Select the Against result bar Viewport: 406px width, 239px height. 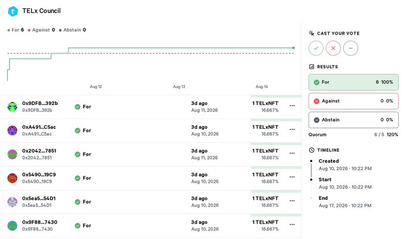[x=353, y=101]
